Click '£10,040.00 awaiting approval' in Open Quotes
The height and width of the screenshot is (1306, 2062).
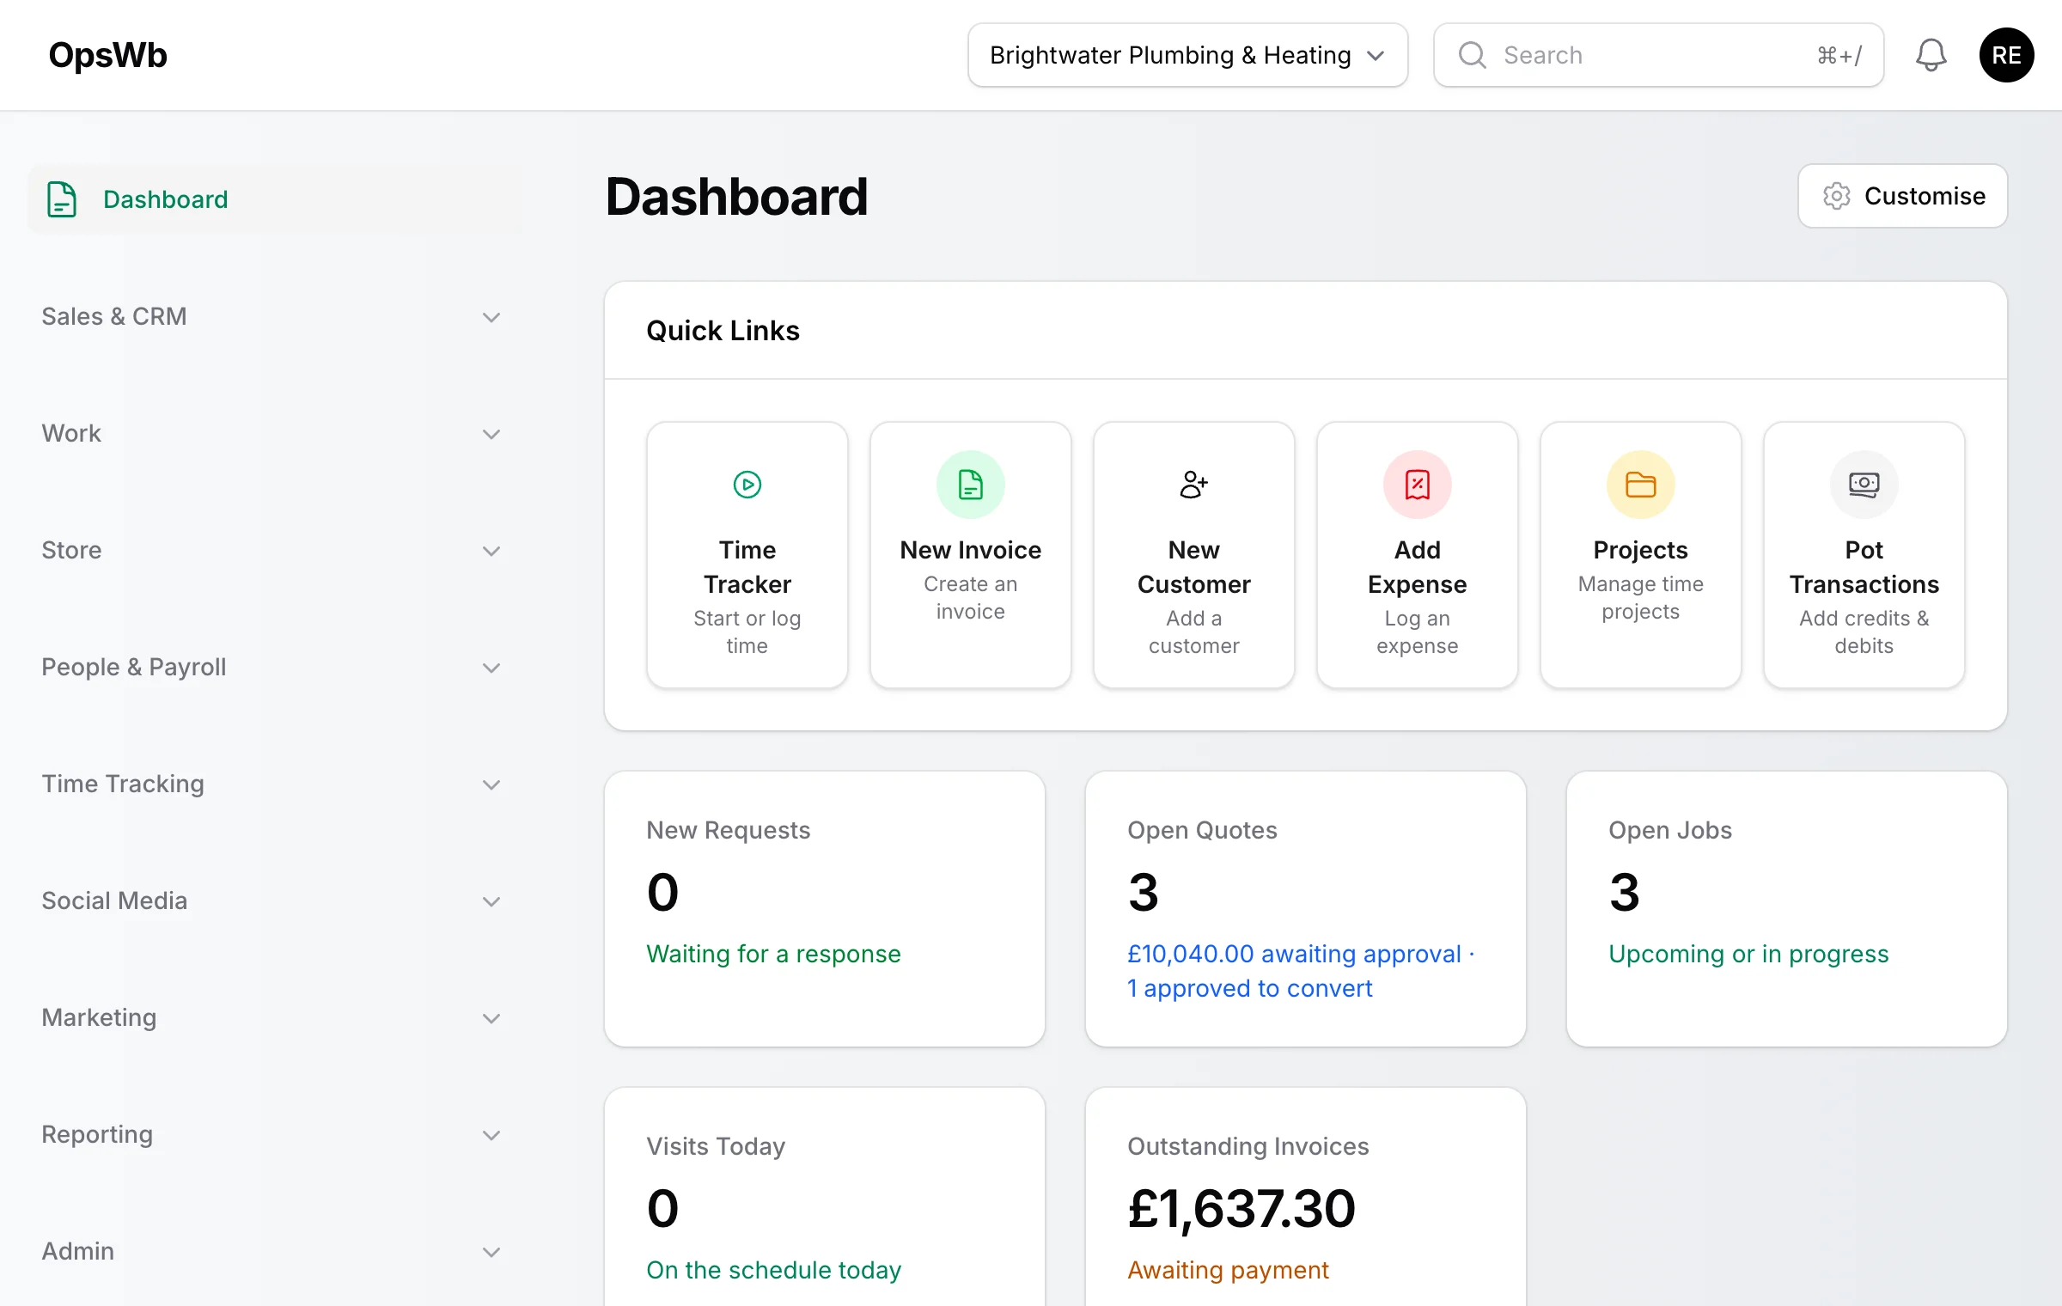pyautogui.click(x=1294, y=954)
